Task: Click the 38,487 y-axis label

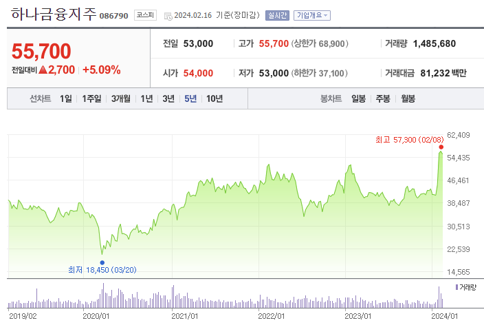Action: click(x=459, y=203)
